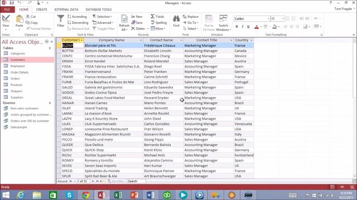
Task: Apply Italic formatting
Action: (x=243, y=27)
